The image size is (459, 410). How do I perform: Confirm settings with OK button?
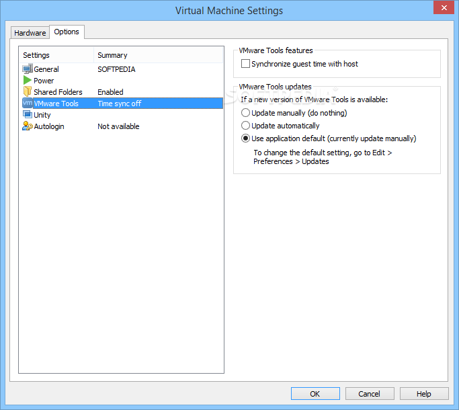coord(315,394)
